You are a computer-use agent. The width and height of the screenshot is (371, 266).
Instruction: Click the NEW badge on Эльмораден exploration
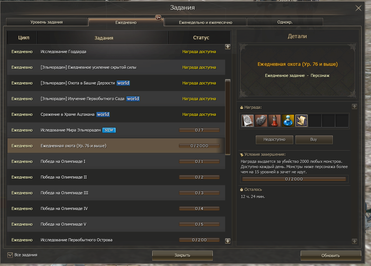click(x=109, y=130)
